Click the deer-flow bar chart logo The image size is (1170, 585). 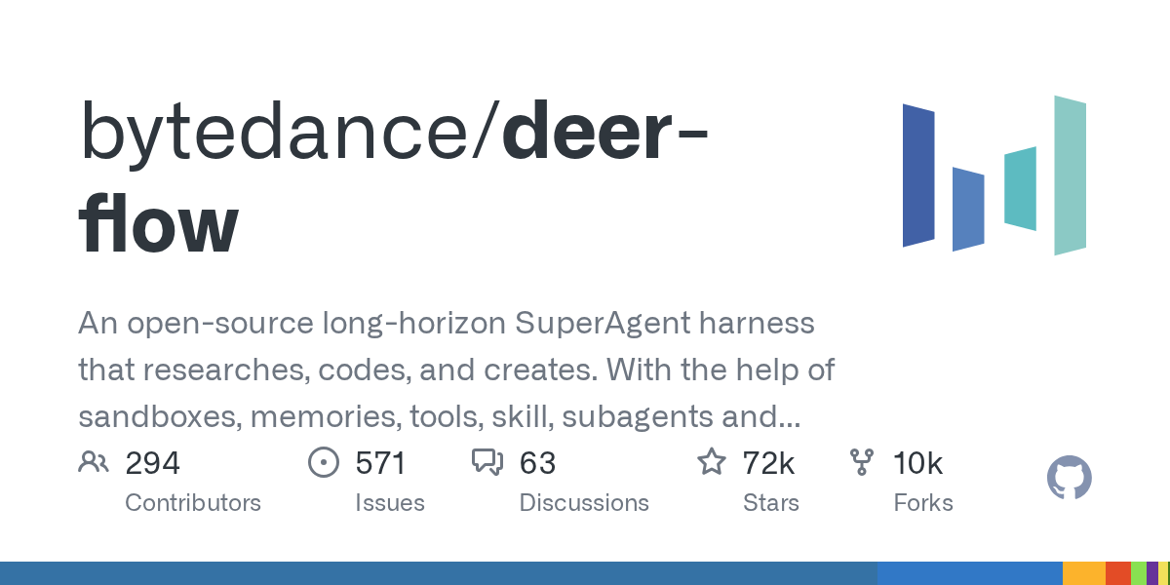994,175
